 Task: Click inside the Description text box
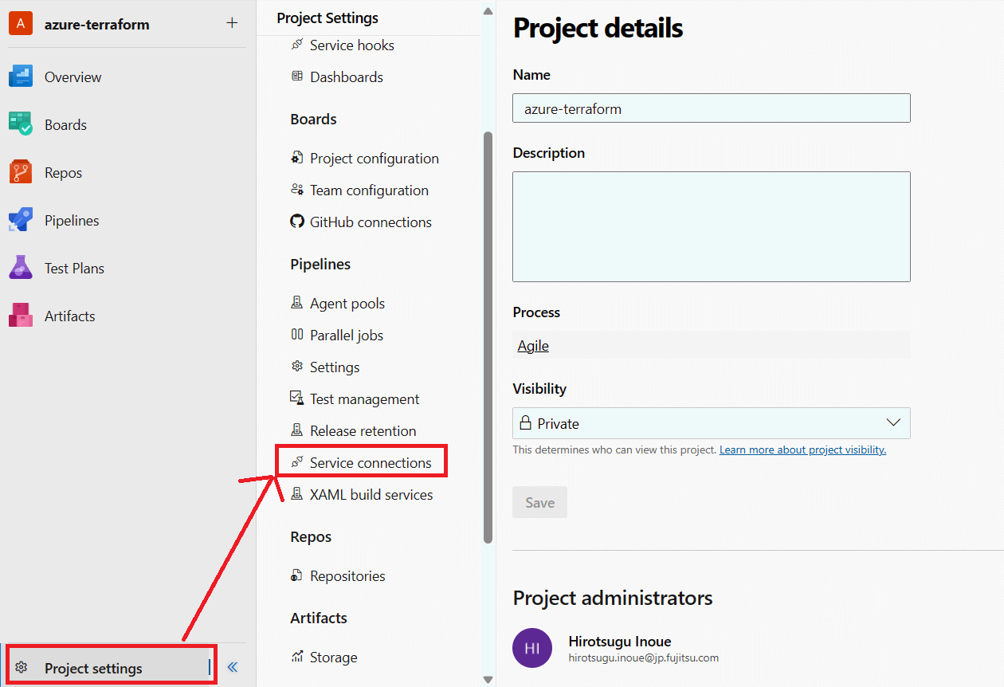coord(711,226)
